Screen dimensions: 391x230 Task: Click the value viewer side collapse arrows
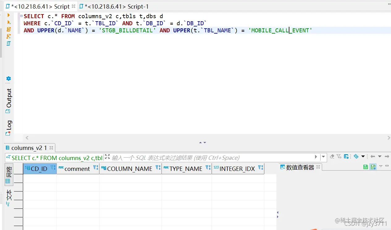tap(278, 215)
